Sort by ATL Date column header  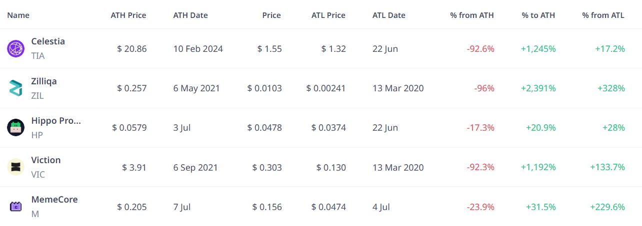coord(389,15)
